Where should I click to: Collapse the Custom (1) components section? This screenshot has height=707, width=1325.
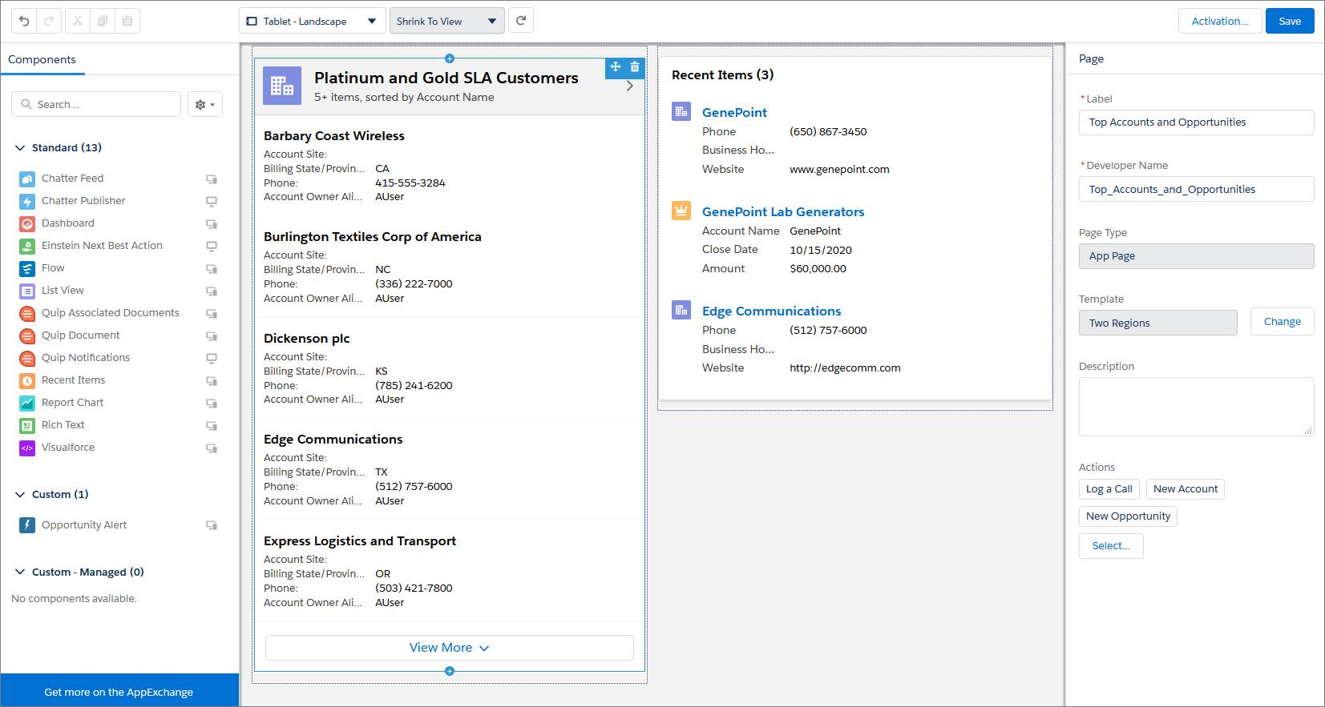20,494
